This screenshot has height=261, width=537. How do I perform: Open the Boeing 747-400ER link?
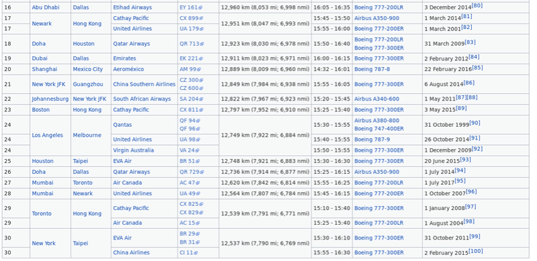pos(379,129)
